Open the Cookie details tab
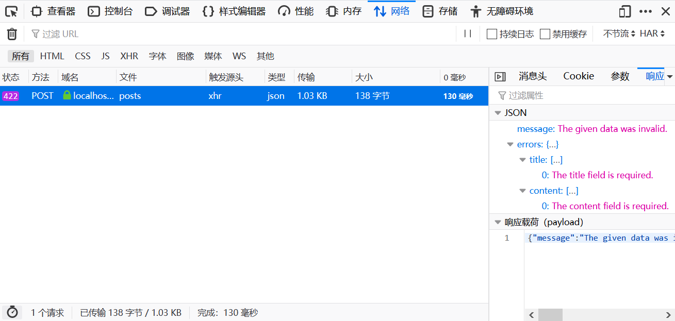 [x=579, y=76]
